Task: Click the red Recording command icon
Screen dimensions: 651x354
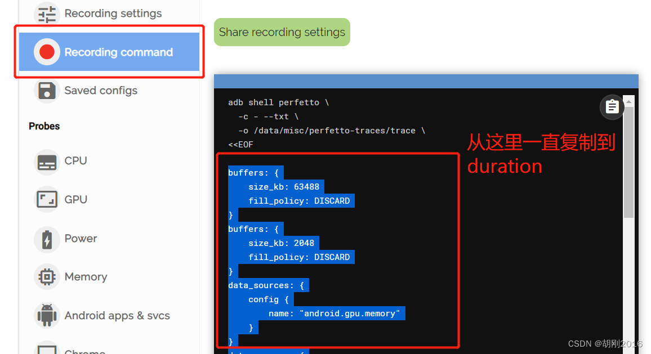Action: 47,52
